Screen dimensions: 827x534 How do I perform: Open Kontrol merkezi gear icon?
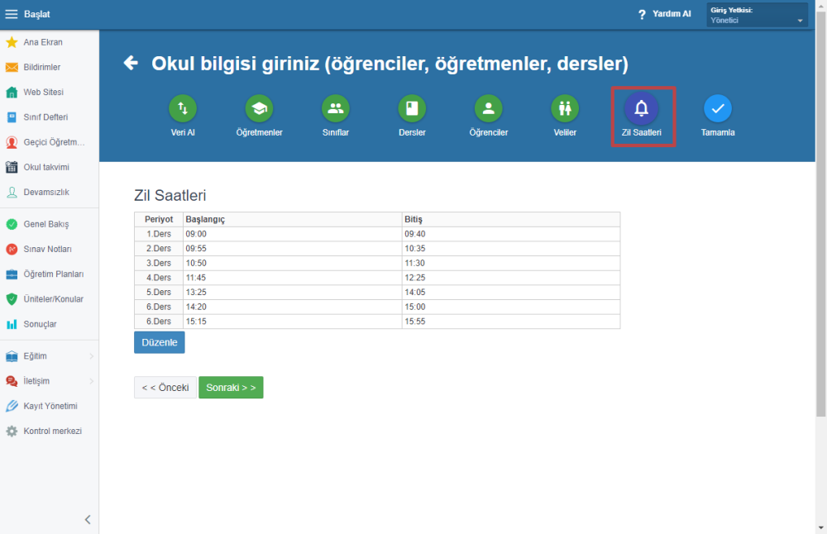pyautogui.click(x=12, y=431)
